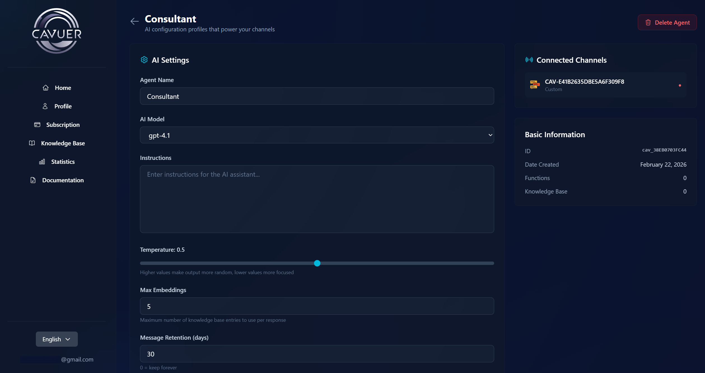The height and width of the screenshot is (373, 705).
Task: Open the AI Model dropdown
Action: tap(317, 135)
